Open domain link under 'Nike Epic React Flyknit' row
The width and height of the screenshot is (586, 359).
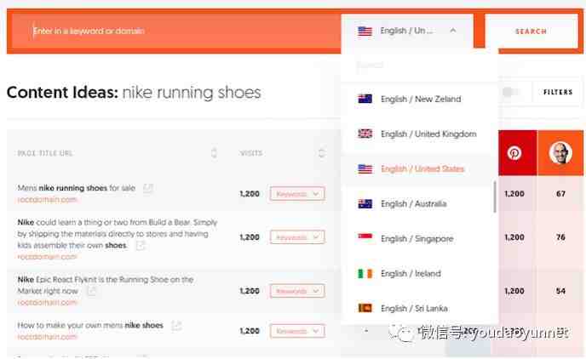(47, 302)
